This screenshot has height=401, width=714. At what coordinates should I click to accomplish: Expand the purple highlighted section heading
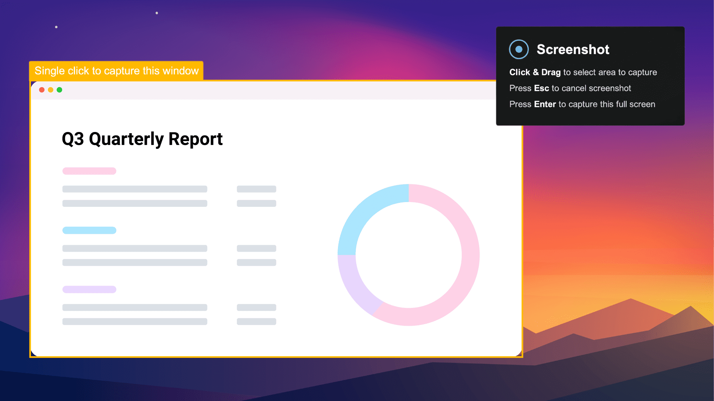[x=89, y=289]
